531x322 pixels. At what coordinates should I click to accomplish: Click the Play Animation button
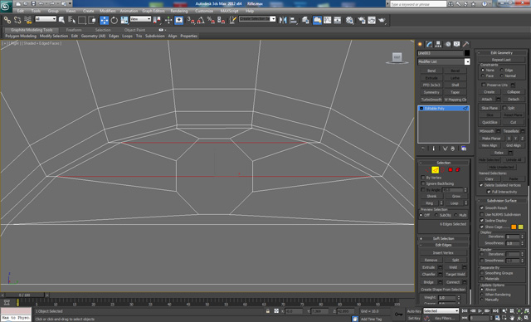[480, 311]
